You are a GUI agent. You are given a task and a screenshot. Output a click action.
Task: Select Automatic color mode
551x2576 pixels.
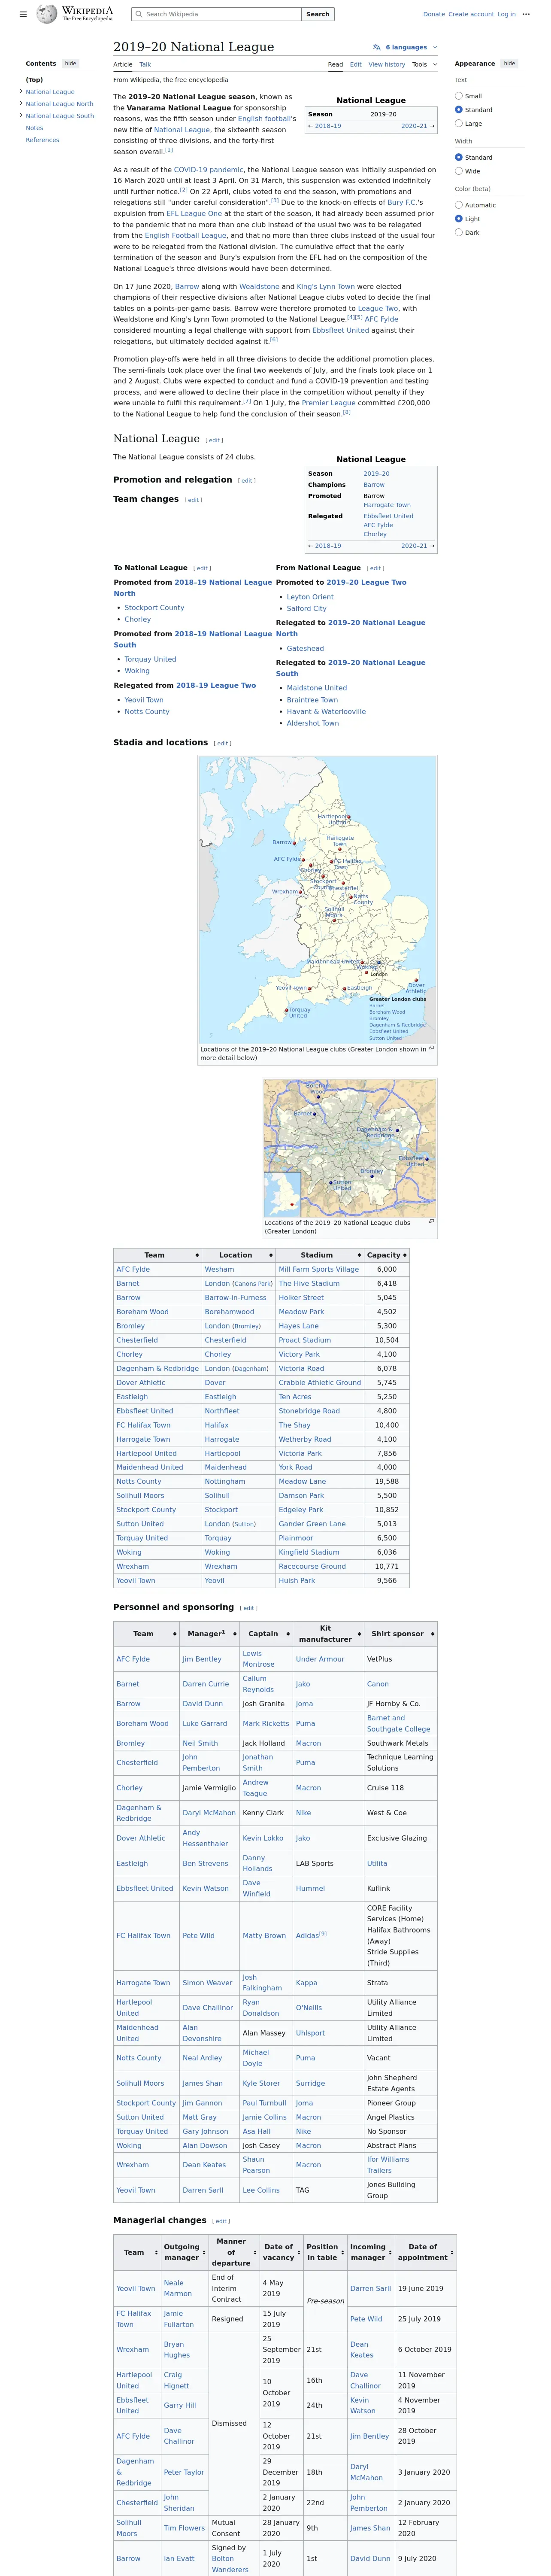pyautogui.click(x=459, y=205)
